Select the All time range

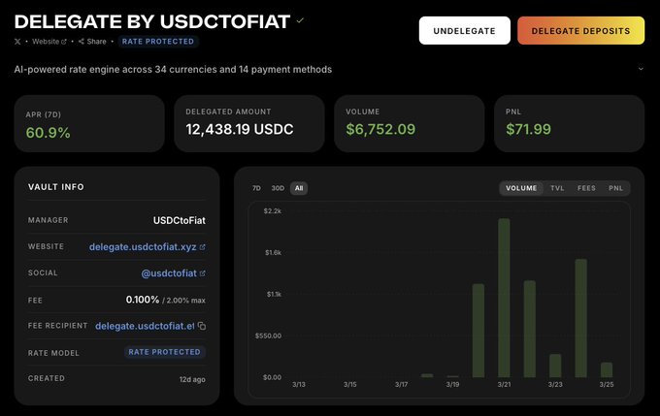(299, 188)
